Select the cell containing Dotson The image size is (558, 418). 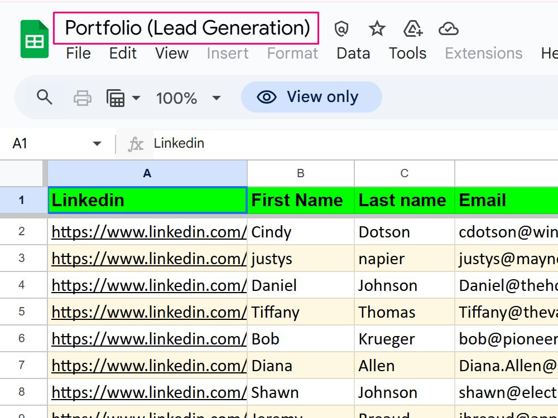tap(404, 232)
